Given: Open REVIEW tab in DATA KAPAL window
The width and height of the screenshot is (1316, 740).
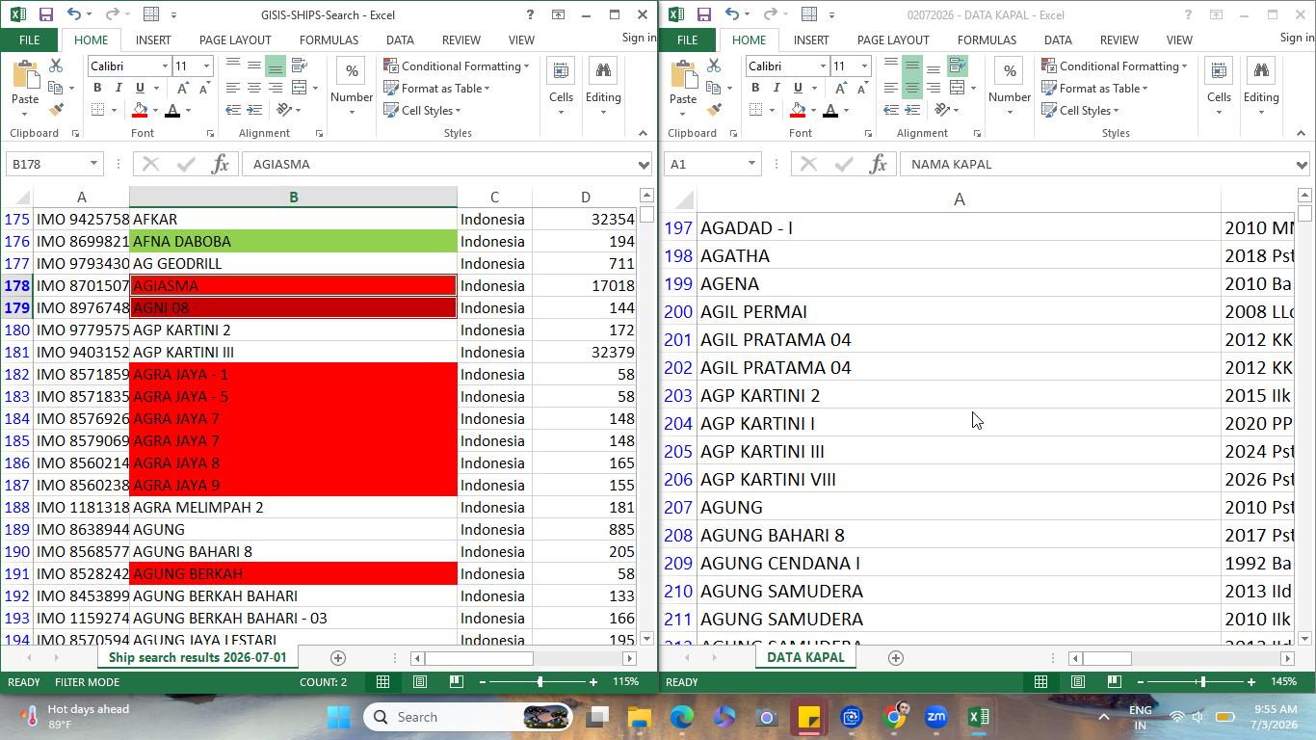Looking at the screenshot, I should pos(1119,40).
